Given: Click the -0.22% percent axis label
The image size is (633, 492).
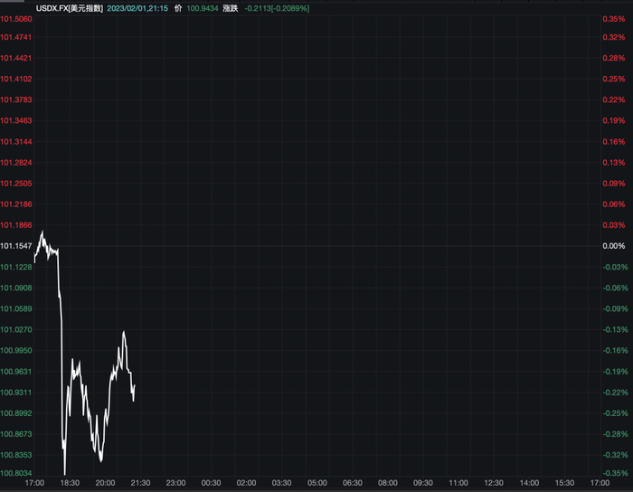Looking at the screenshot, I should [x=614, y=393].
